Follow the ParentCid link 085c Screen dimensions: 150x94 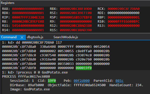click(x=119, y=81)
